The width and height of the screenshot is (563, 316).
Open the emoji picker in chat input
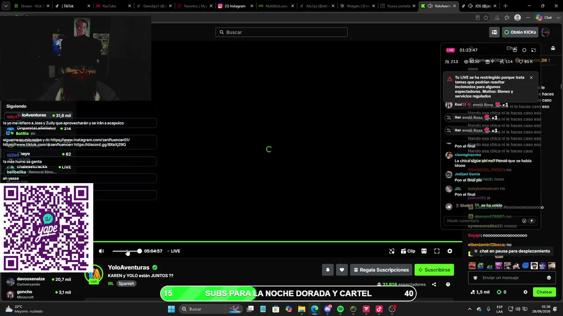(548, 278)
